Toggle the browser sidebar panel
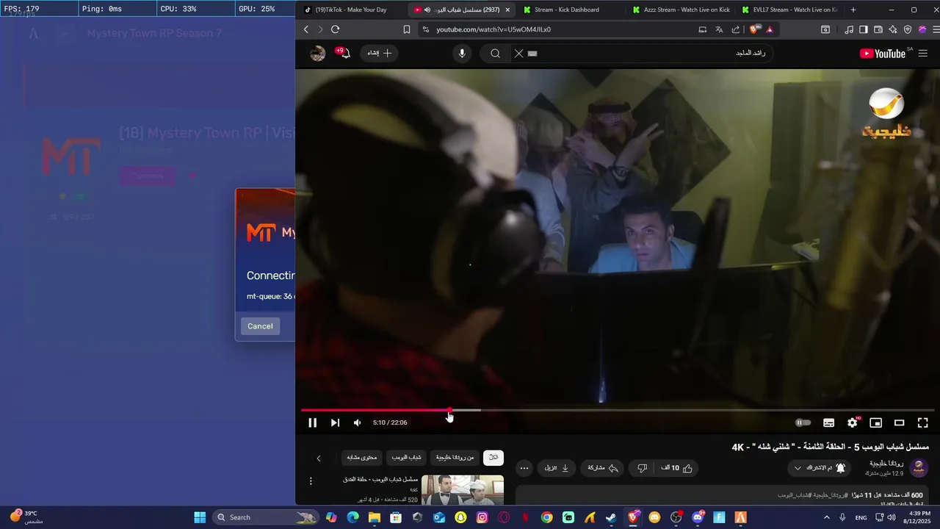 click(864, 29)
